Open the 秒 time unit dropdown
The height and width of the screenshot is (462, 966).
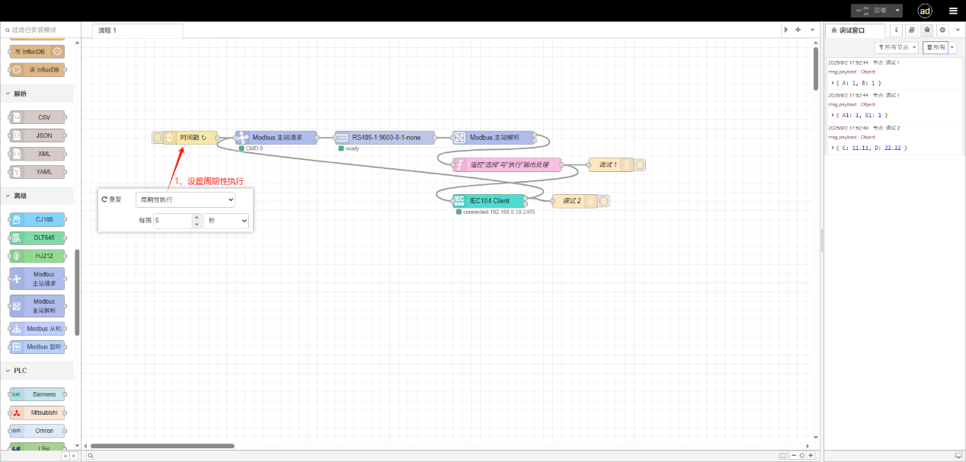click(x=226, y=221)
